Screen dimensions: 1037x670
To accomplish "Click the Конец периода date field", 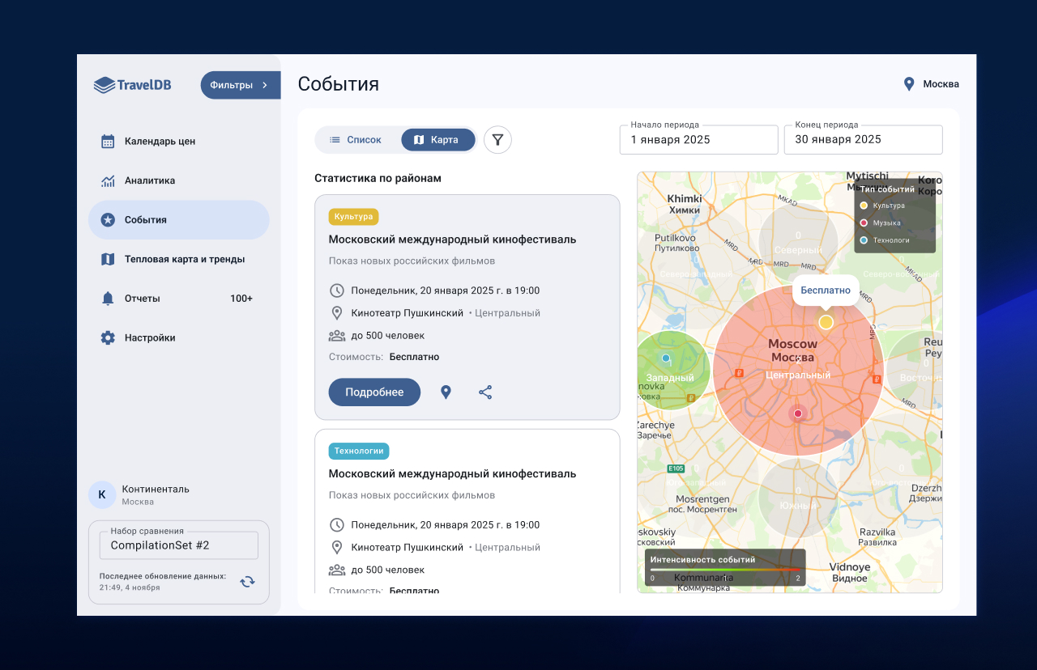I will (864, 139).
